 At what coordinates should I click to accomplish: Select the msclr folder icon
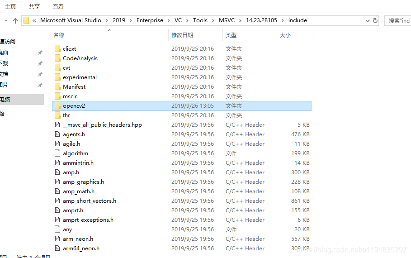click(58, 96)
